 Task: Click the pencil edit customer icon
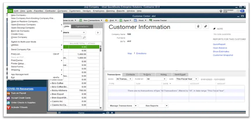(206, 26)
